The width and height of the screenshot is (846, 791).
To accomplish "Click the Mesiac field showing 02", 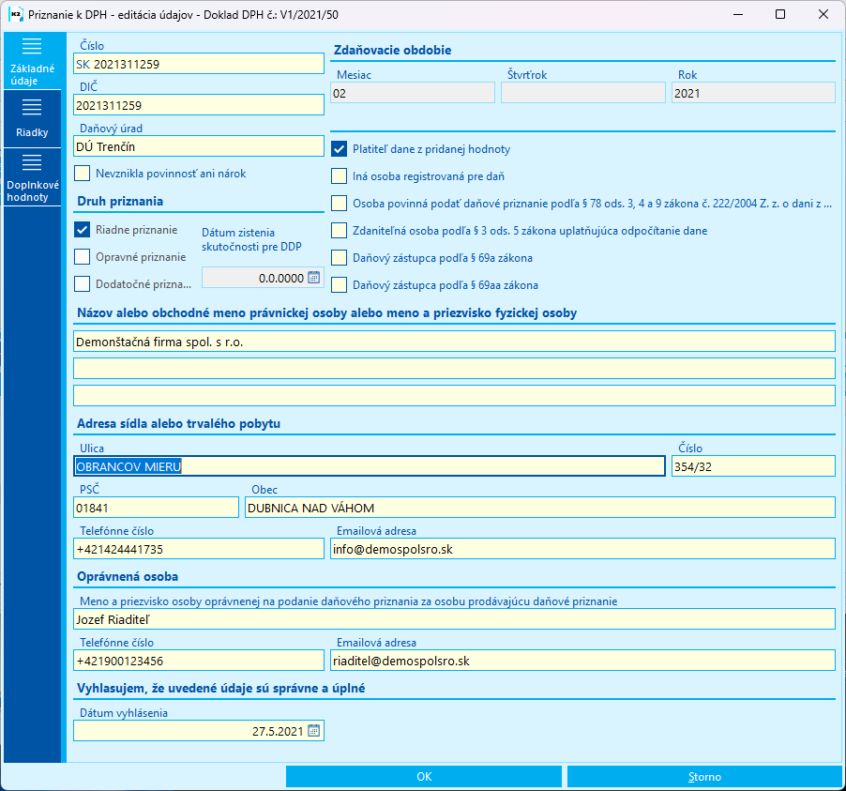I will (413, 93).
